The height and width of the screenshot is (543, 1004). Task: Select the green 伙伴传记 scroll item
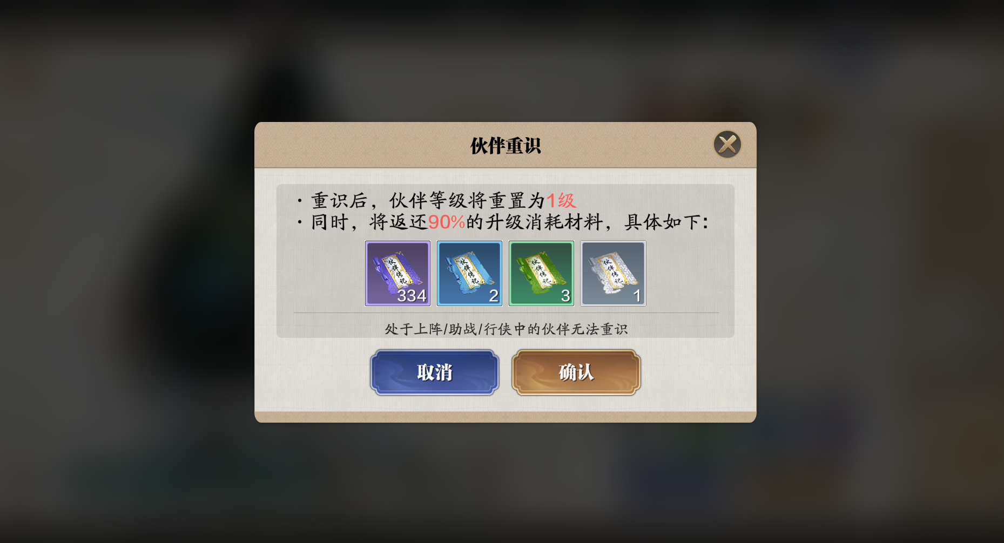tap(541, 273)
